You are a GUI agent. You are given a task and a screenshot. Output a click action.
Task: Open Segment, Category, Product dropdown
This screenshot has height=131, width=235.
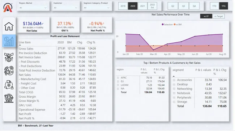click(x=97, y=8)
